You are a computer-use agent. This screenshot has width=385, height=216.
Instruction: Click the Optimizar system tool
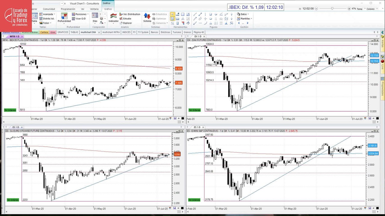click(159, 19)
